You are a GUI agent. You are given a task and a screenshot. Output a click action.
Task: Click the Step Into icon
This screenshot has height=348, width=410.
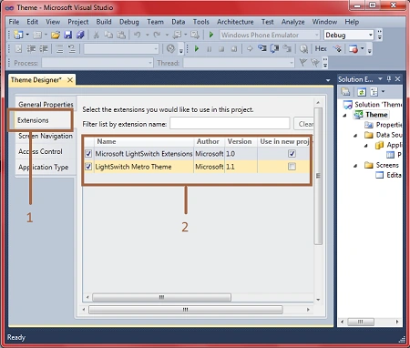[262, 48]
